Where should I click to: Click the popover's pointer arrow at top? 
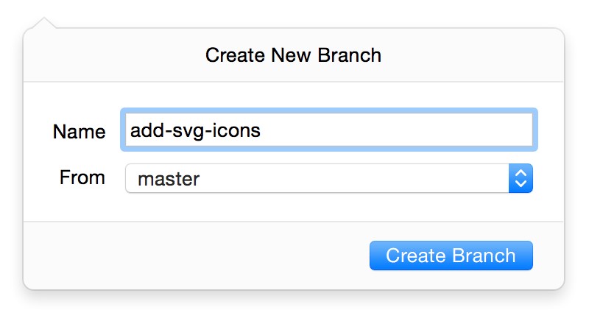coord(43,22)
